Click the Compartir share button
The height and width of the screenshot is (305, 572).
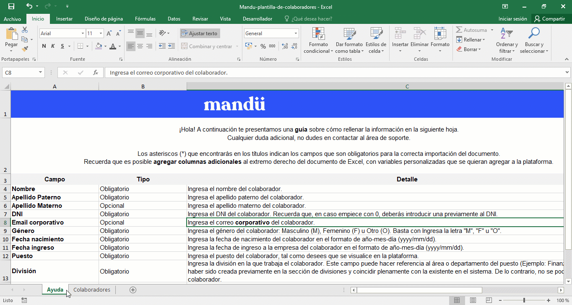(550, 19)
